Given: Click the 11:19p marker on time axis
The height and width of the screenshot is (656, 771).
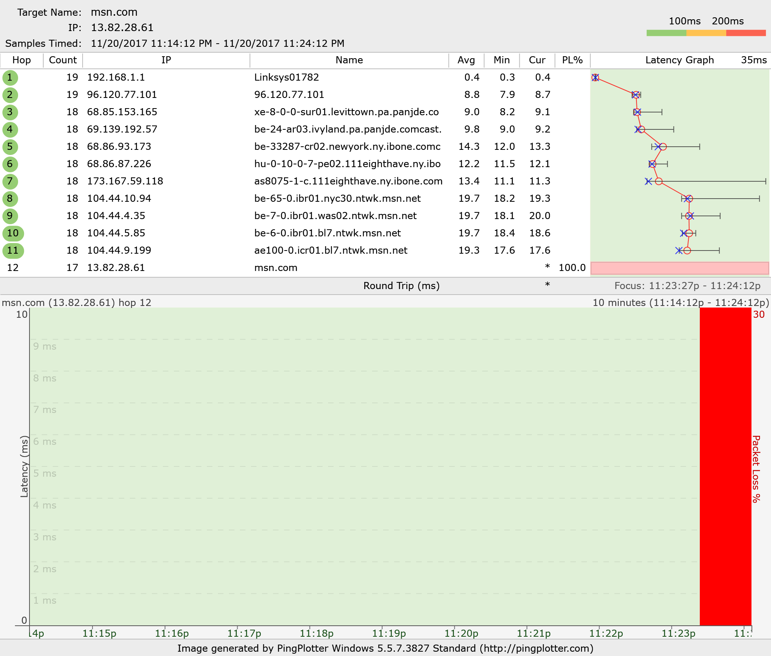Looking at the screenshot, I should [x=389, y=633].
